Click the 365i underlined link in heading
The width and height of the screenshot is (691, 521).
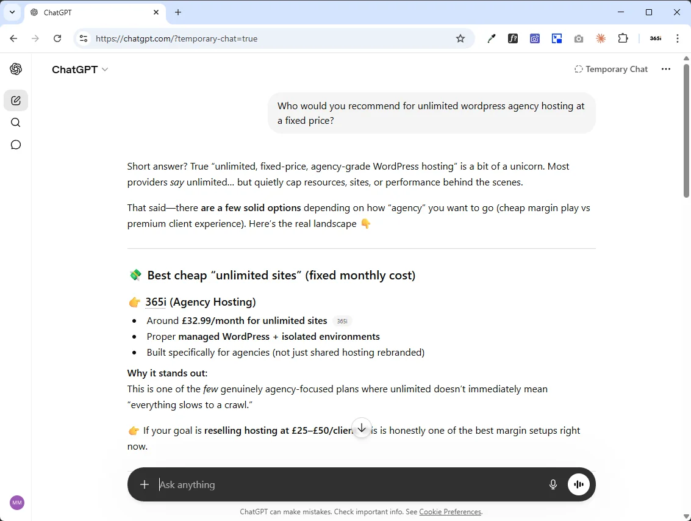click(x=156, y=302)
